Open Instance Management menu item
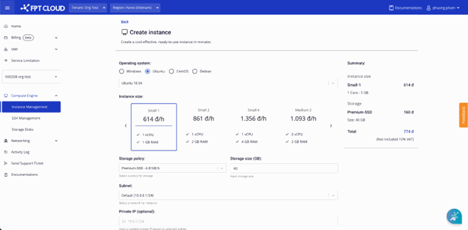This screenshot has height=230, width=468. pos(31,107)
